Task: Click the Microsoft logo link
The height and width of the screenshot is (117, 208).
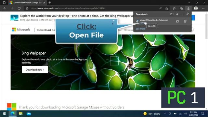Action: click(21, 30)
